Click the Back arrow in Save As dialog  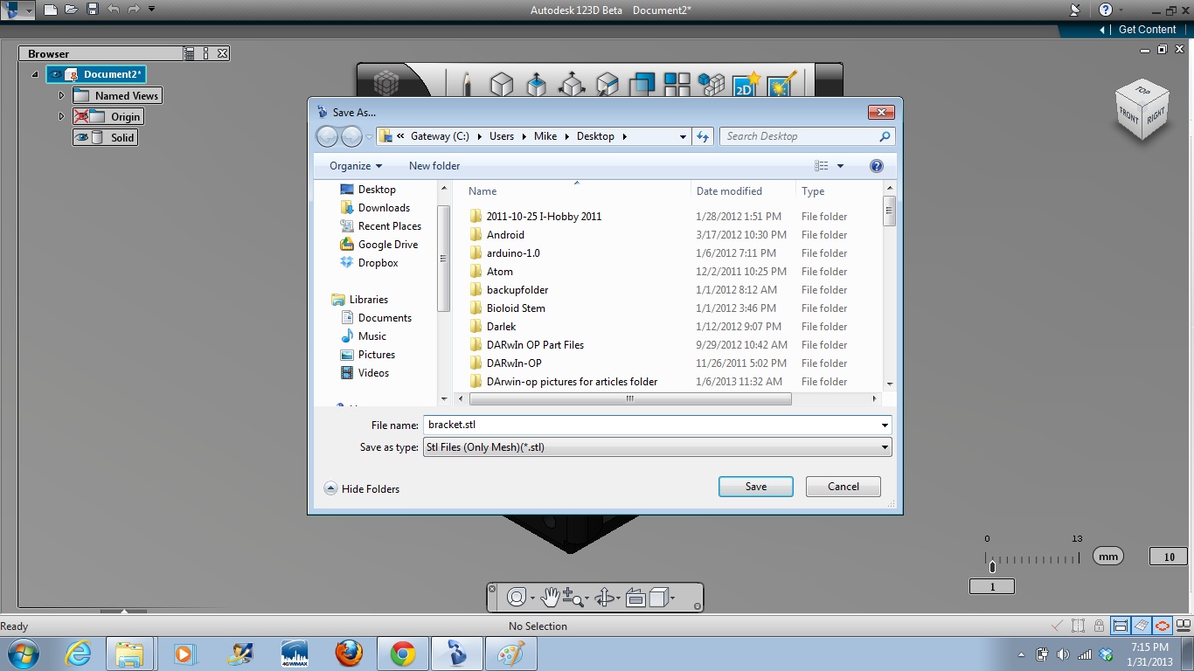coord(327,136)
